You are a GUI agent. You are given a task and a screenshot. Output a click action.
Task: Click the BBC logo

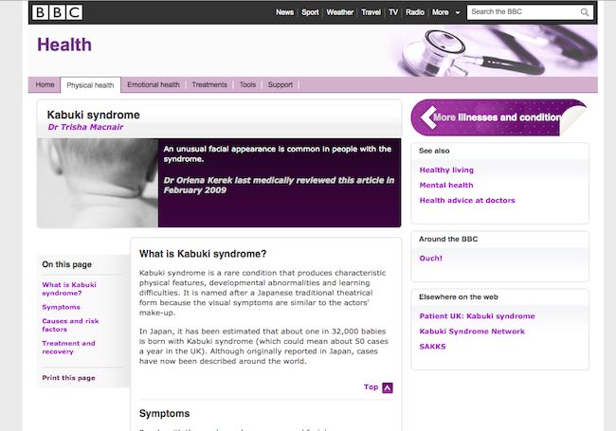pos(57,12)
